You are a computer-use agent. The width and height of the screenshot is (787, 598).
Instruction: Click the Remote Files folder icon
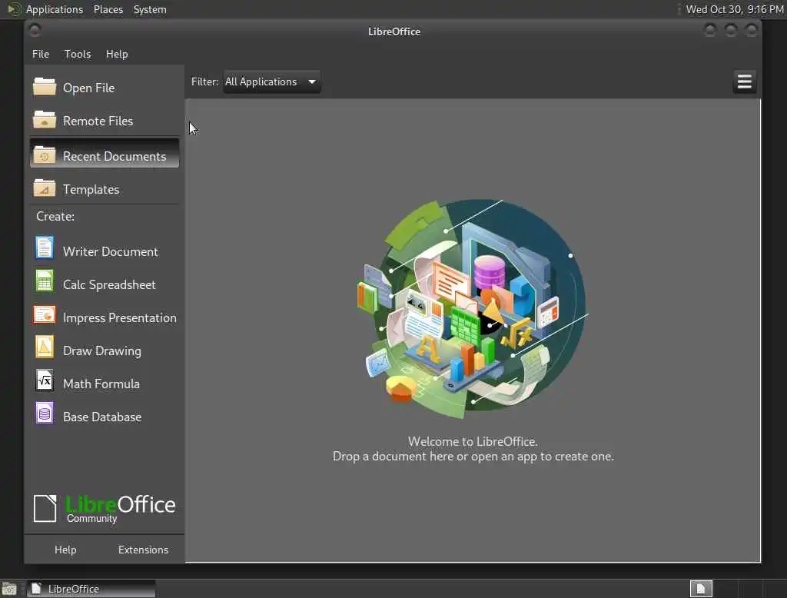coord(44,120)
